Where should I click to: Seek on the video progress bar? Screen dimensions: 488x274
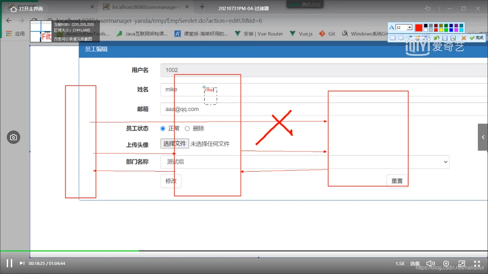coord(244,251)
